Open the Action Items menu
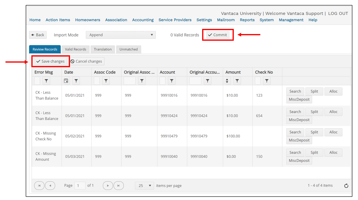Image resolution: width=358 pixels, height=200 pixels. click(58, 20)
